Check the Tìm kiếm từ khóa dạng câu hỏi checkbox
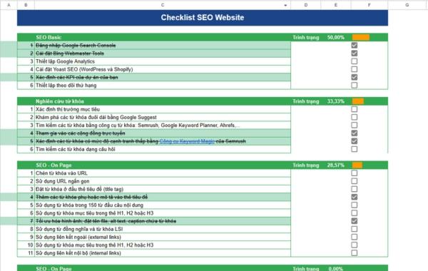The image size is (428, 271). pos(355,149)
